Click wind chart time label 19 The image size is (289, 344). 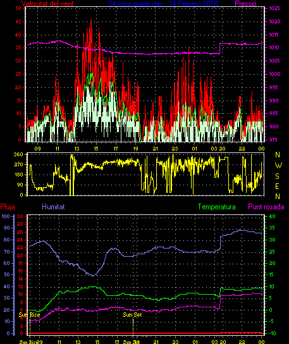135,149
